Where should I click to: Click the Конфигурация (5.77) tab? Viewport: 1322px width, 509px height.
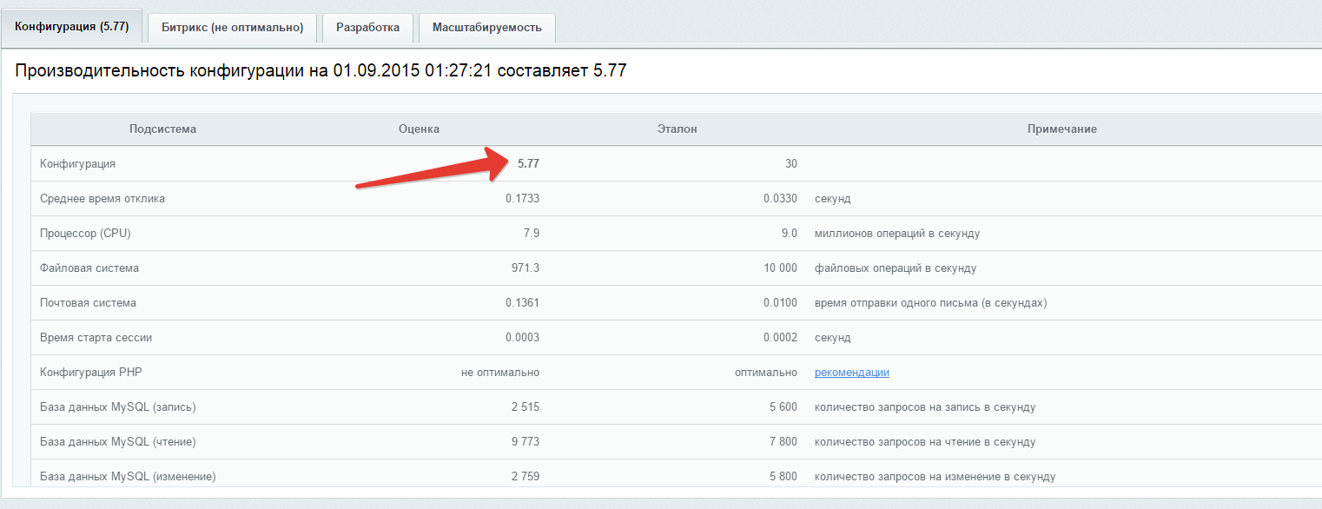point(71,26)
